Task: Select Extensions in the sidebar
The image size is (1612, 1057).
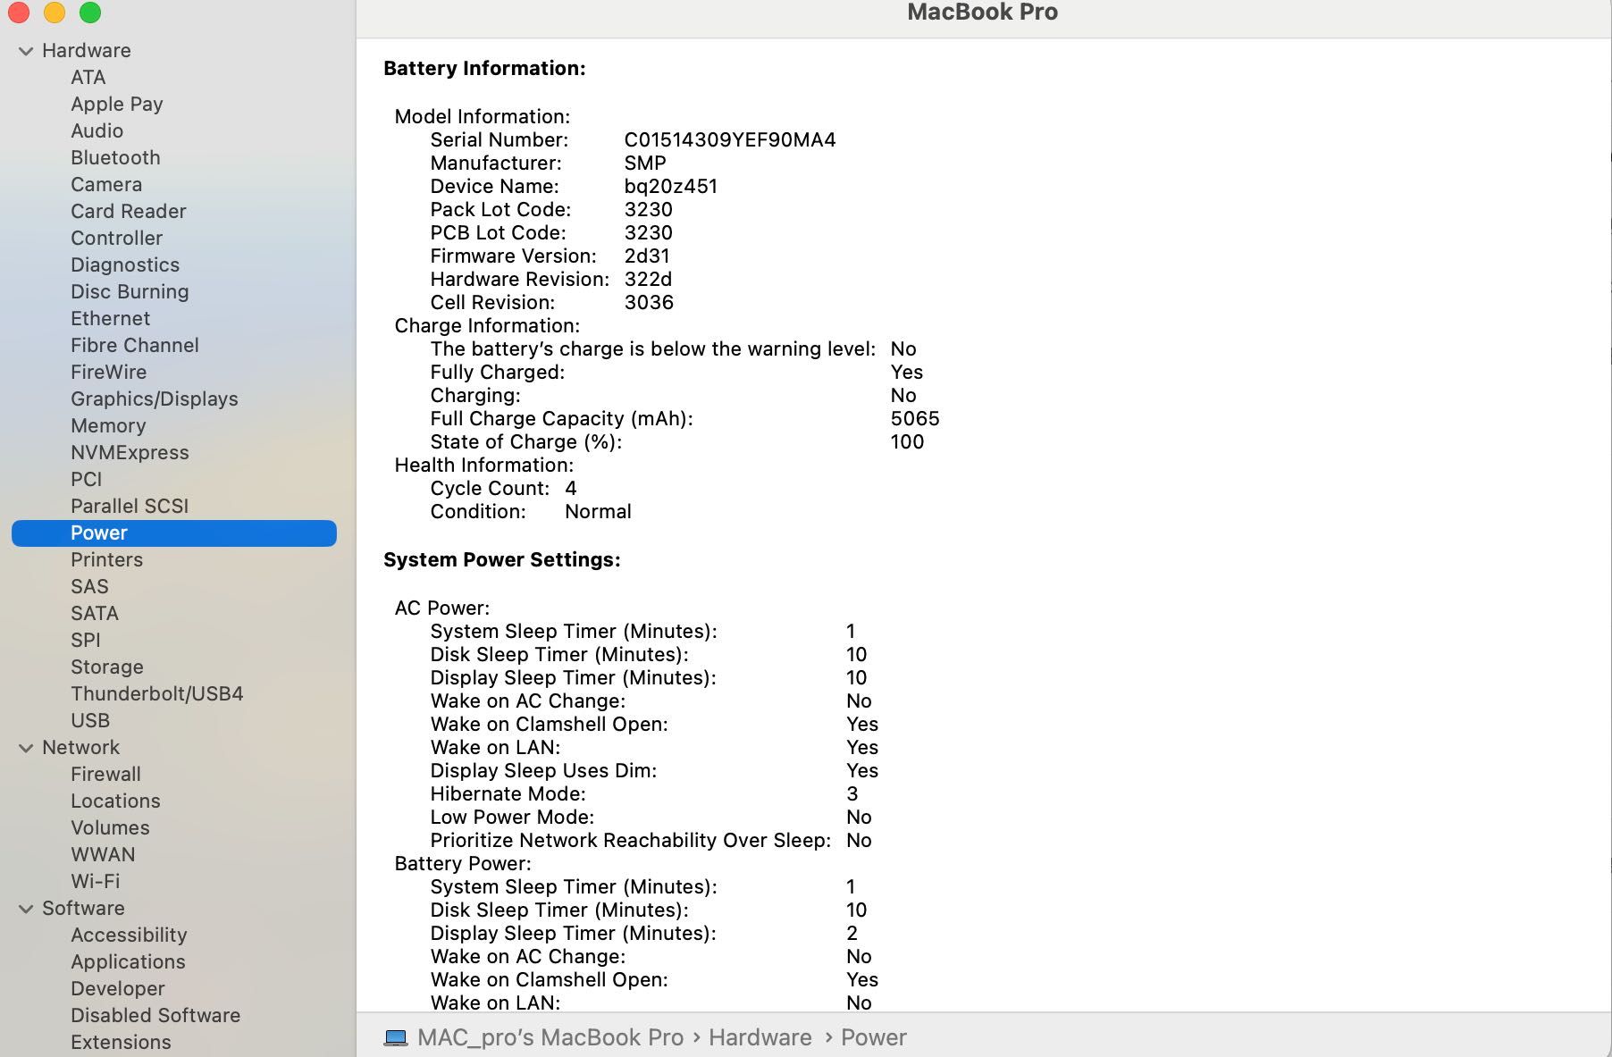Action: [x=121, y=1043]
